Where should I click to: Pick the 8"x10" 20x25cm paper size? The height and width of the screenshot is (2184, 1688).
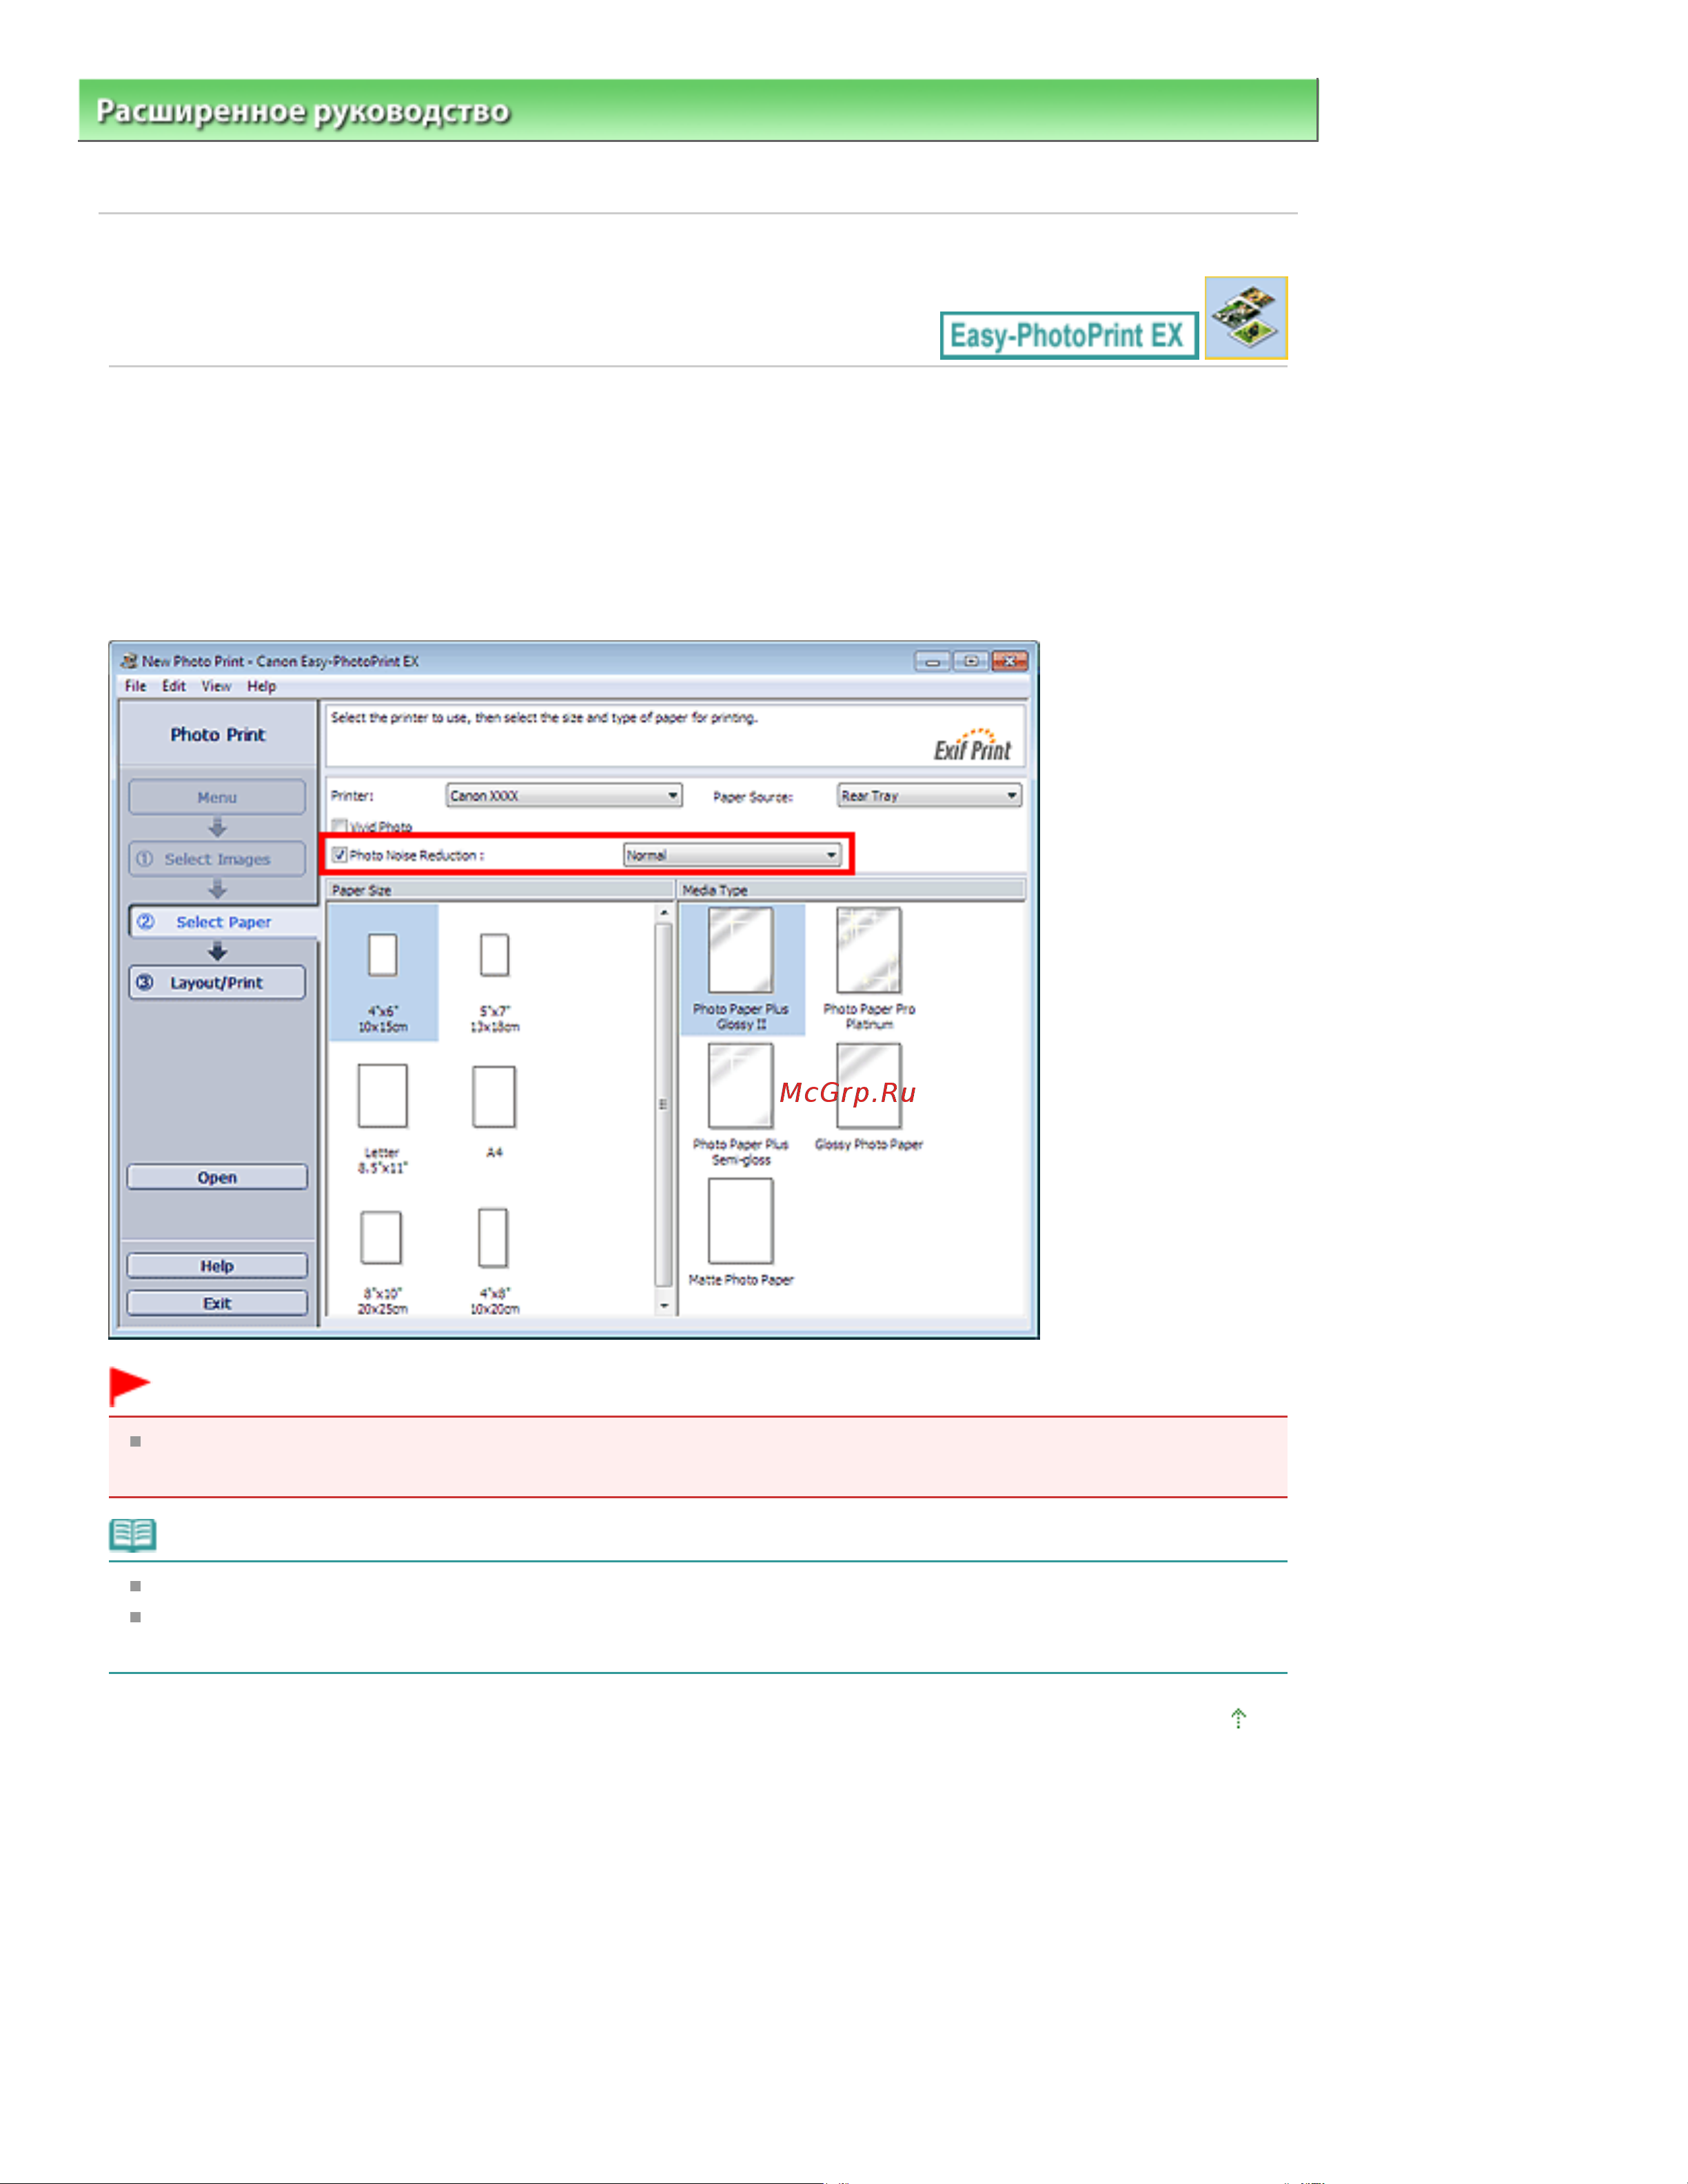(381, 1238)
